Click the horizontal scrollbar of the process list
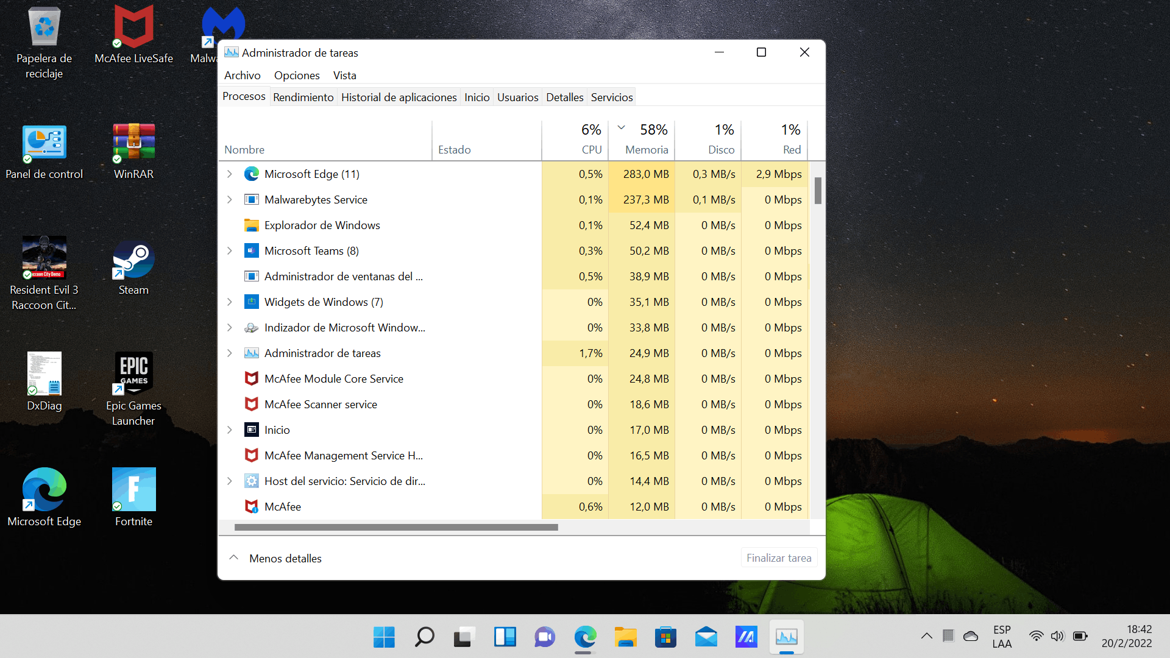Viewport: 1170px width, 658px height. tap(396, 527)
